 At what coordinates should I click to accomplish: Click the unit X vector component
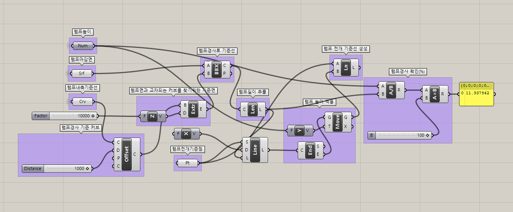tap(186, 134)
